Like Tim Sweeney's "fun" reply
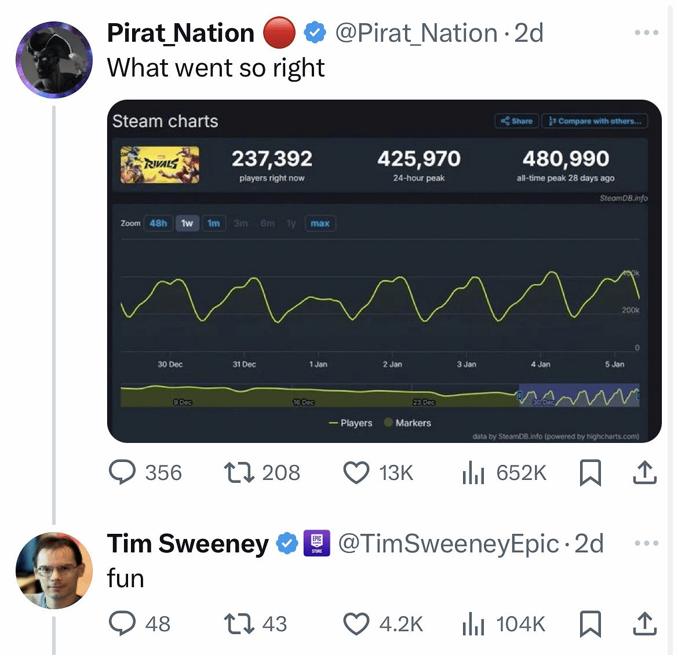The width and height of the screenshot is (678, 655). click(x=356, y=624)
